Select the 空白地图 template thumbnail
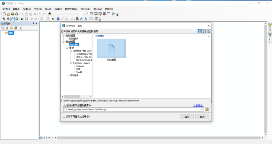This screenshot has height=144, width=272. [x=111, y=48]
